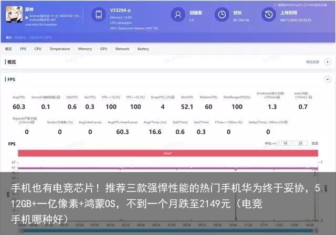Click the upload time history icon
This screenshot has height=235, width=336.
pos(268,14)
